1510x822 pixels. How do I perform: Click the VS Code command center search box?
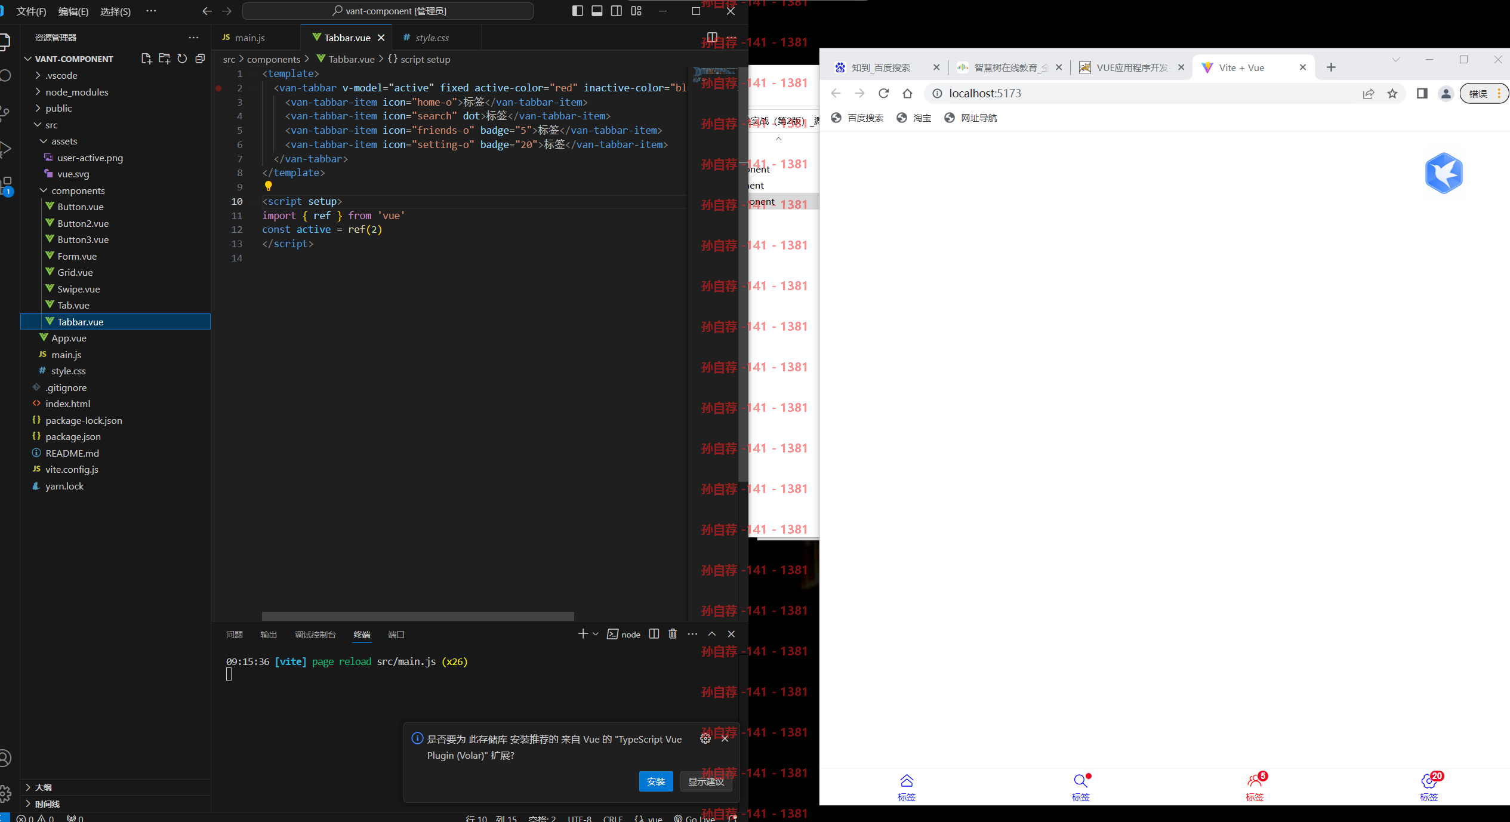coord(388,11)
